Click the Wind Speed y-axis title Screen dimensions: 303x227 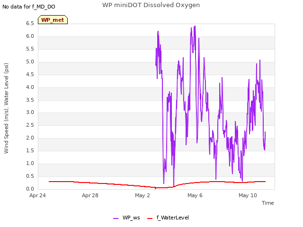[x=6, y=108]
